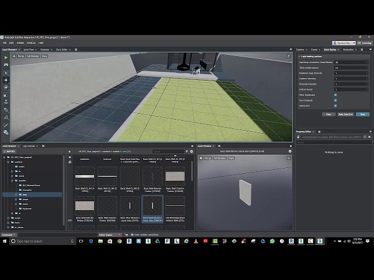Viewport: 374px width, 280px height.
Task: Collapse the Light baking options section
Action: tap(299, 57)
